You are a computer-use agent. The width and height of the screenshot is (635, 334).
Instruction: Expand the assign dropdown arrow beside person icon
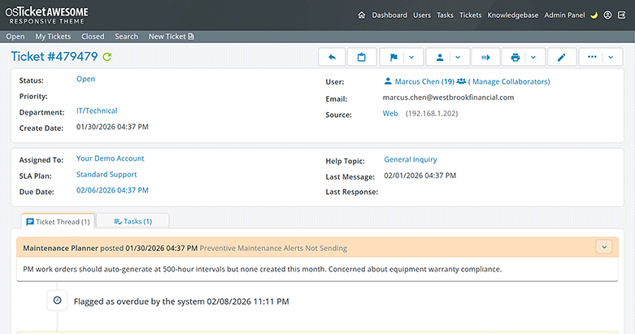point(459,58)
